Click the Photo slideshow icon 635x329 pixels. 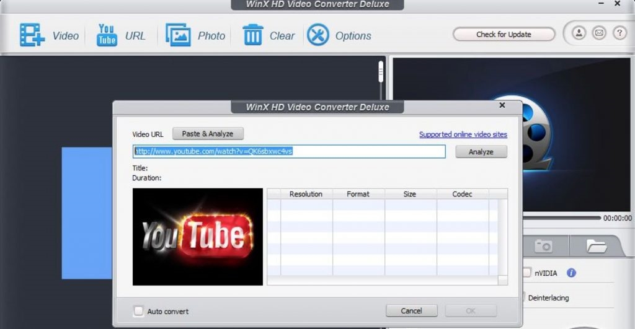click(178, 35)
